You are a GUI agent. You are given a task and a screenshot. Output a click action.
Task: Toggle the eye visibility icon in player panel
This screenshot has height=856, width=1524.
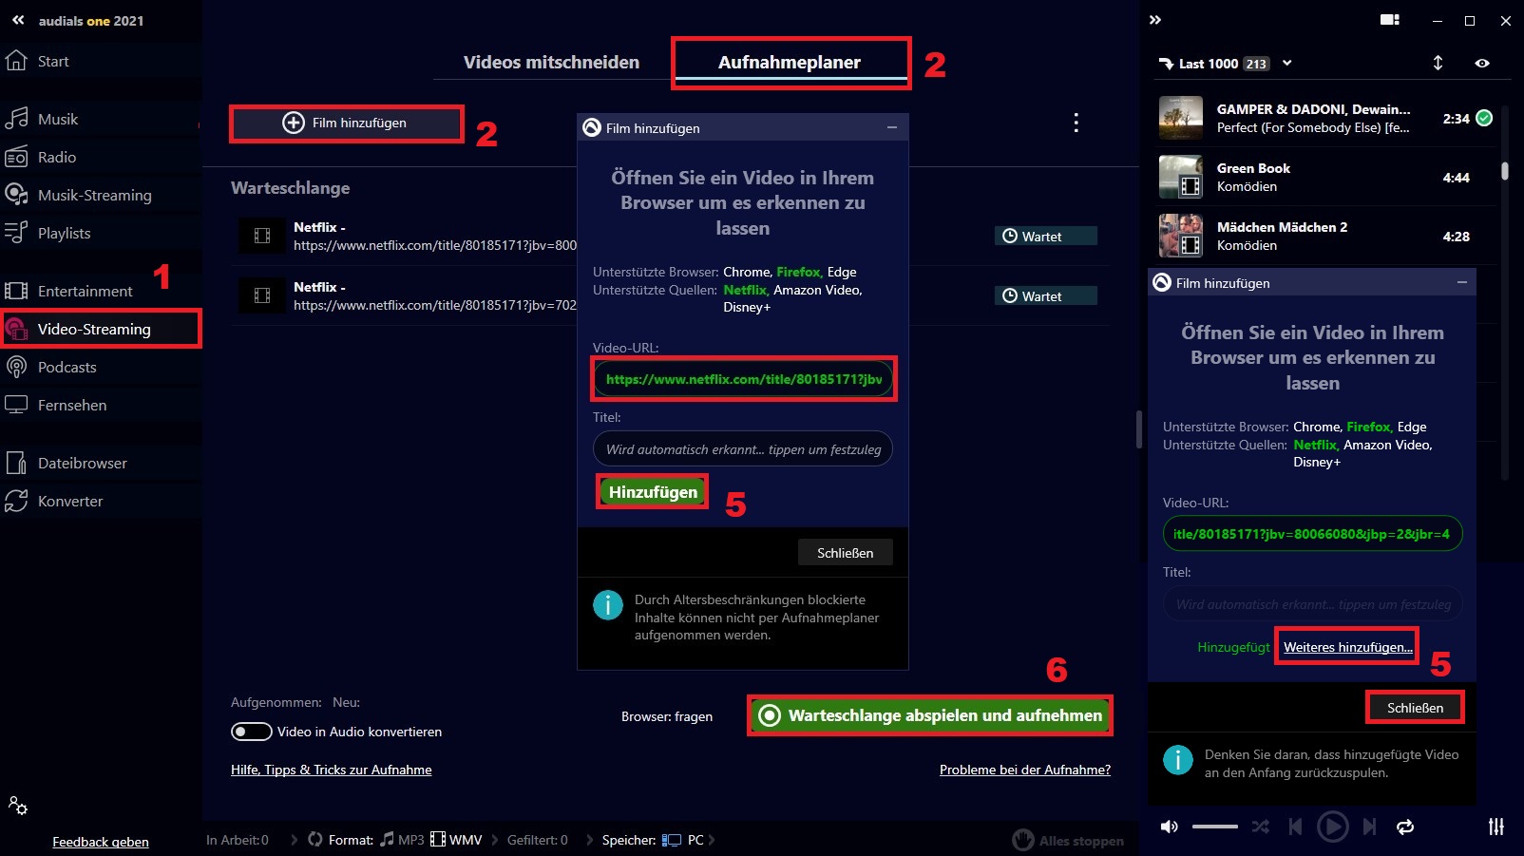(x=1482, y=63)
